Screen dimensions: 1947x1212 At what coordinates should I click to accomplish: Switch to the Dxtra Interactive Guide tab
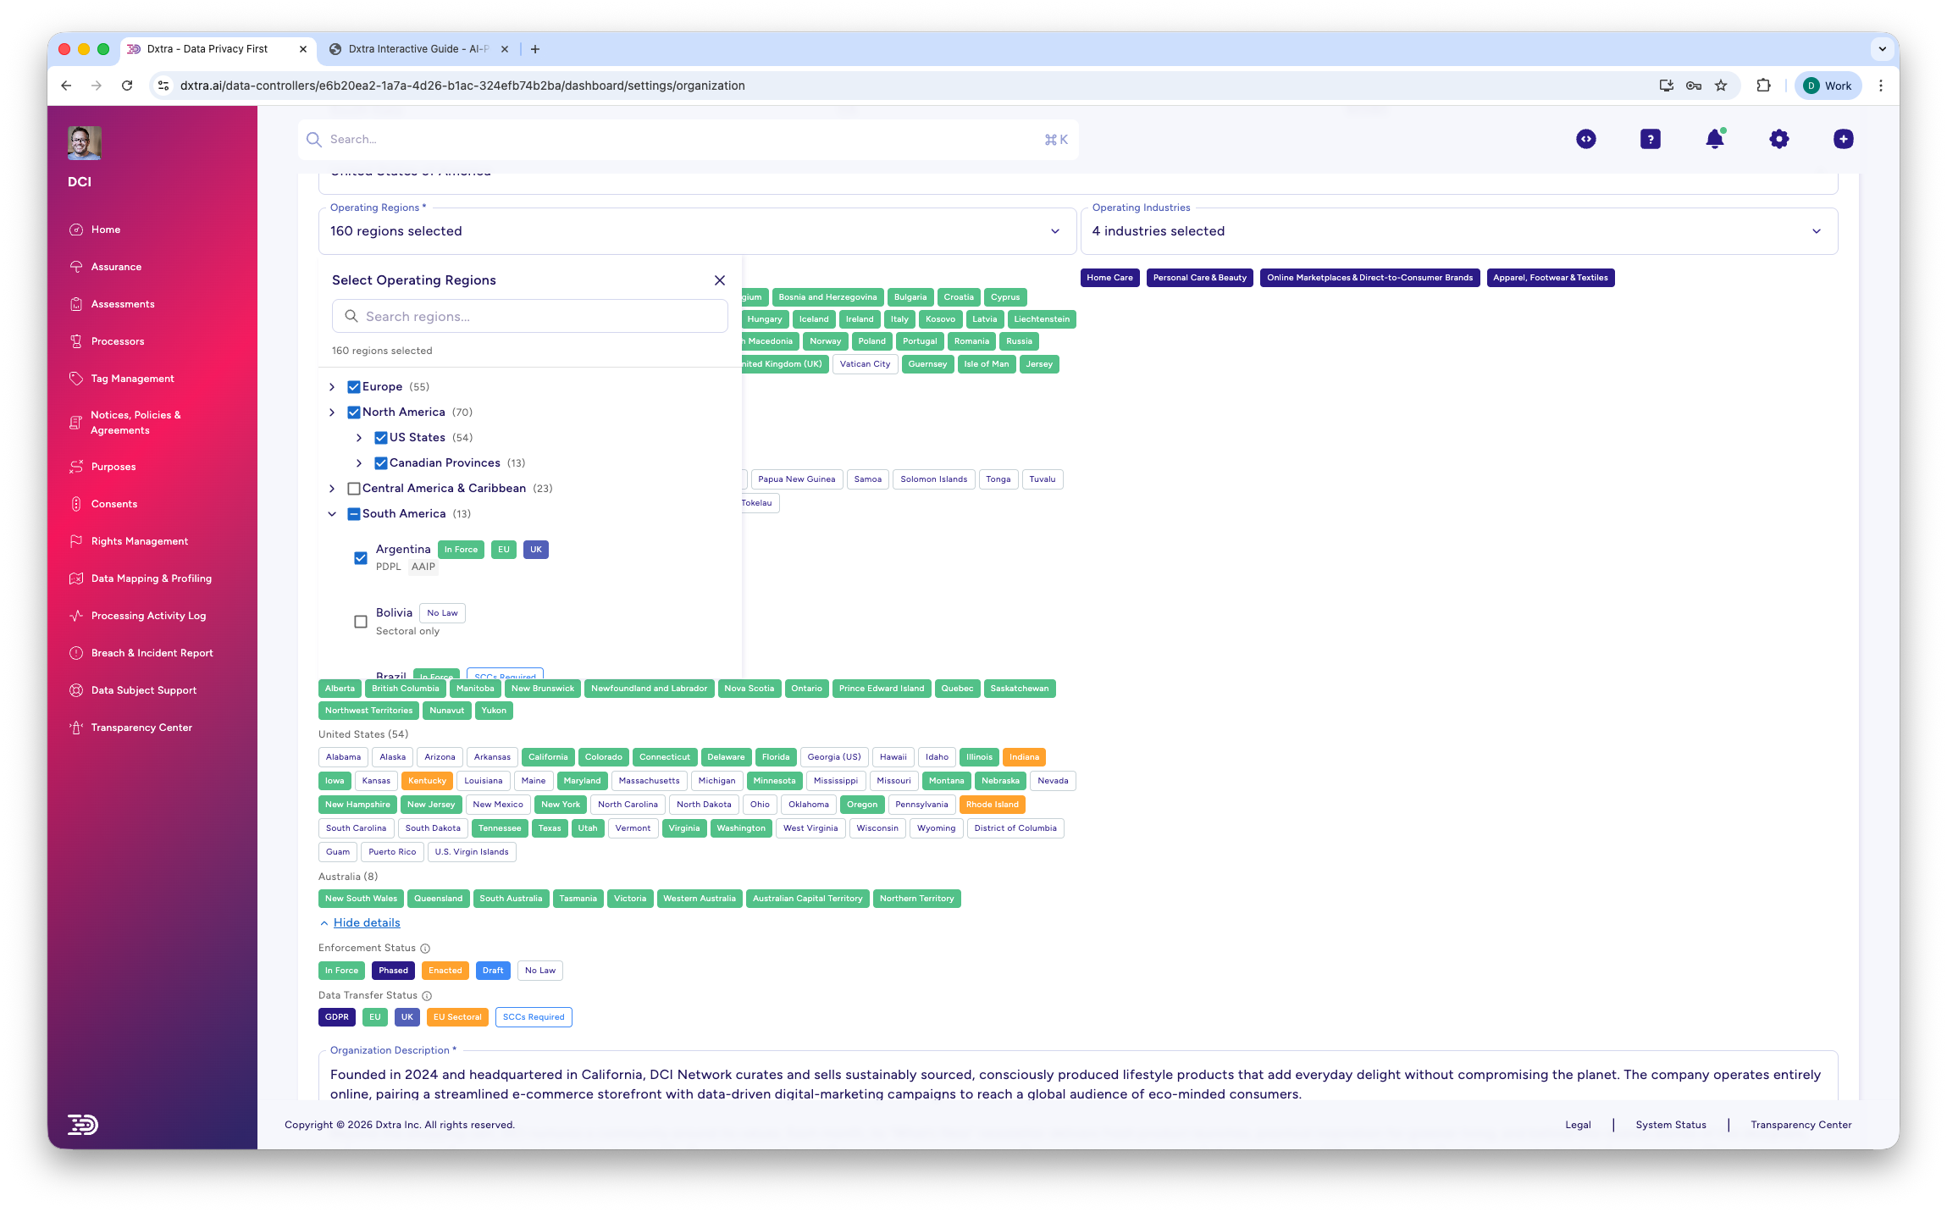pyautogui.click(x=415, y=48)
